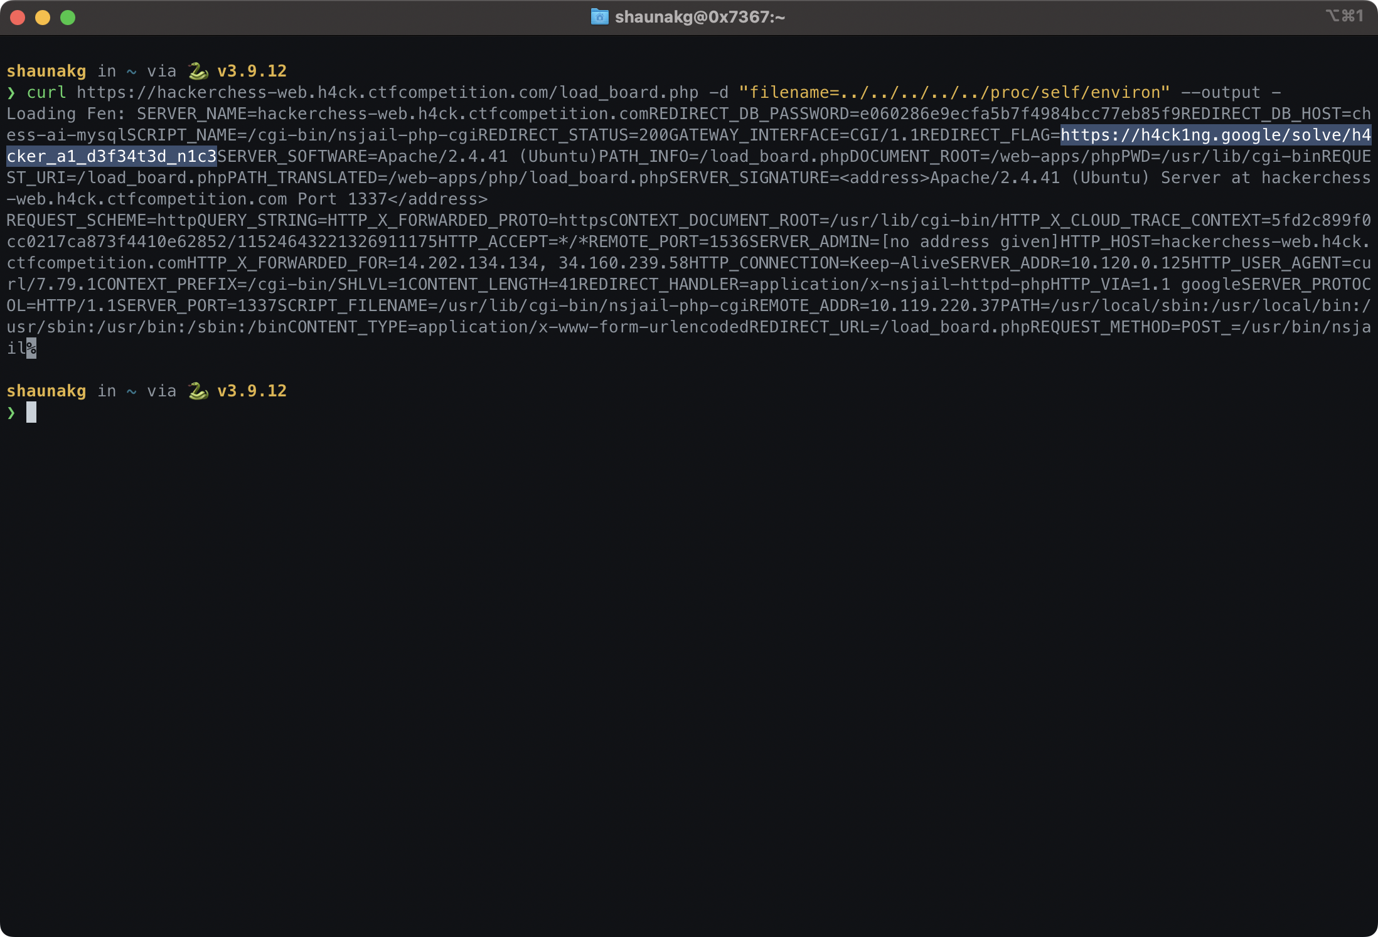Screen dimensions: 1378x937
Task: Click the trailing % character after the output
Action: click(x=31, y=348)
